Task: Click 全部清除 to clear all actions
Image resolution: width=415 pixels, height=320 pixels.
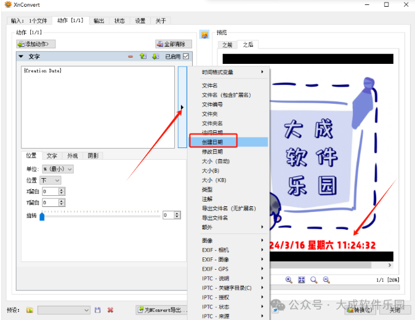Action: pyautogui.click(x=174, y=44)
